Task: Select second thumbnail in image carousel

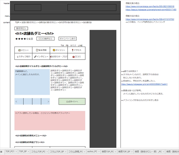Action: click(x=28, y=101)
